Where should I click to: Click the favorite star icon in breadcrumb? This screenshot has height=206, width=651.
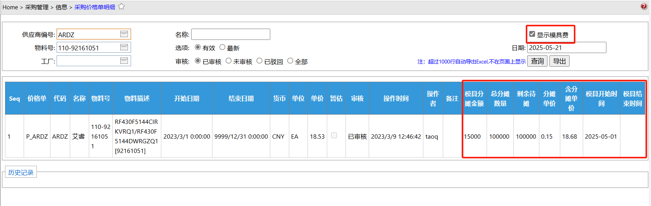[121, 7]
